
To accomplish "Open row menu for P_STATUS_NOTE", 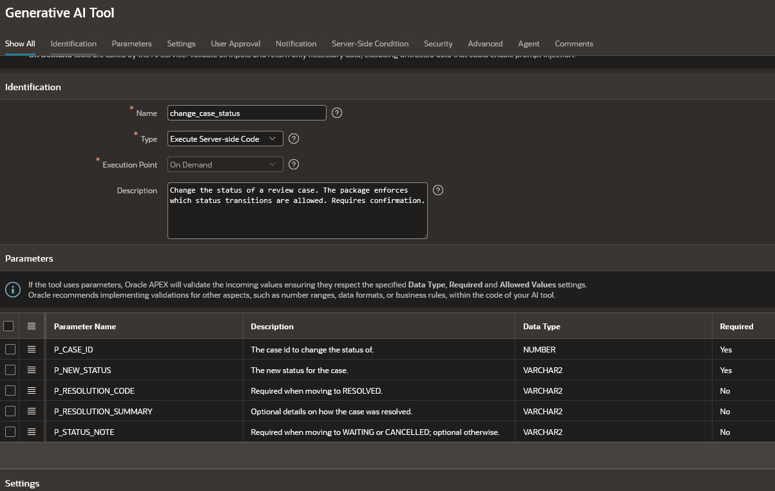I will coord(32,432).
